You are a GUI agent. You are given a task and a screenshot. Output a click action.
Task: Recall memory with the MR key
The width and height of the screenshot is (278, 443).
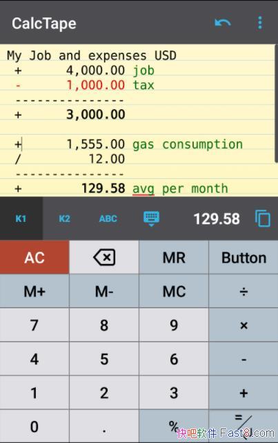click(x=174, y=257)
